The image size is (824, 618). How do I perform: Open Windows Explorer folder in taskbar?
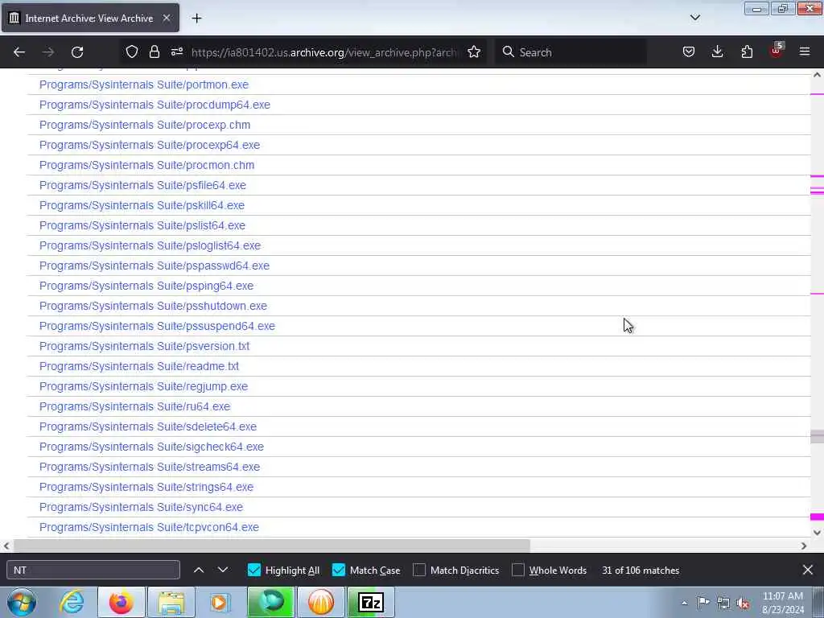tap(171, 602)
